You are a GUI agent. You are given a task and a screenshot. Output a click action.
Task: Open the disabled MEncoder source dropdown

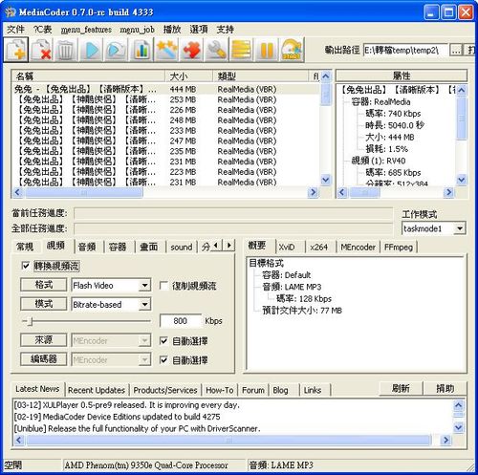point(144,341)
